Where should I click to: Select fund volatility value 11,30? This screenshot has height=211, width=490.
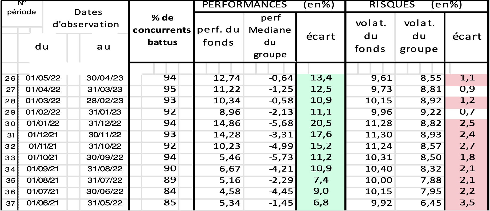click(378, 135)
